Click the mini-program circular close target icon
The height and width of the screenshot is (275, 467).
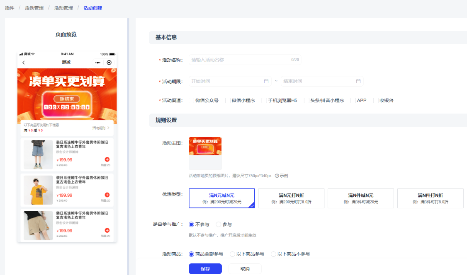pos(109,63)
